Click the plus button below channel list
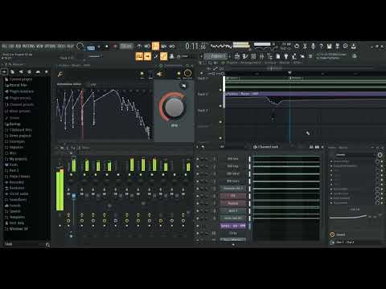Screen dimensions: 386x289 pyautogui.click(x=233, y=245)
